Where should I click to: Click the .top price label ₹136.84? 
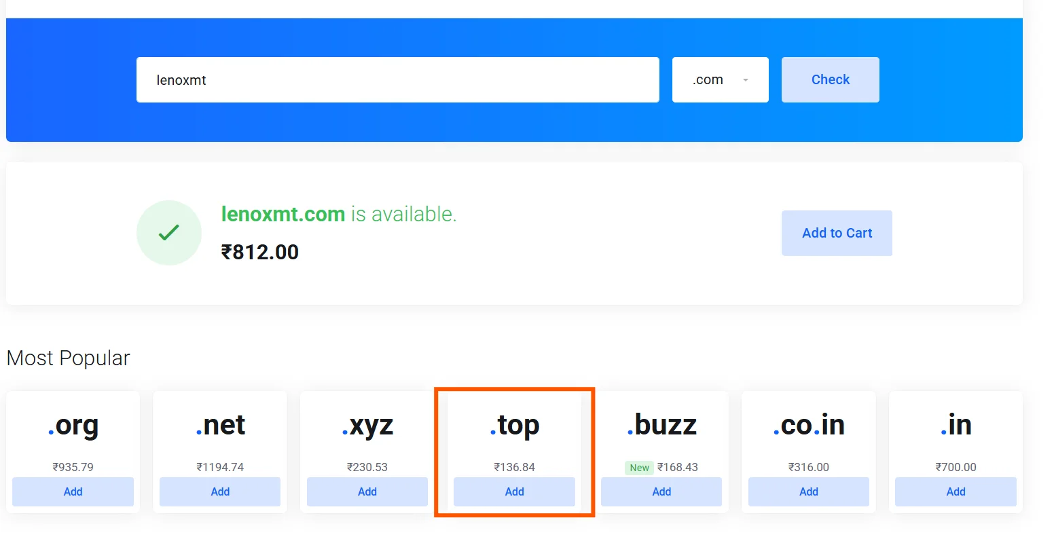514,466
